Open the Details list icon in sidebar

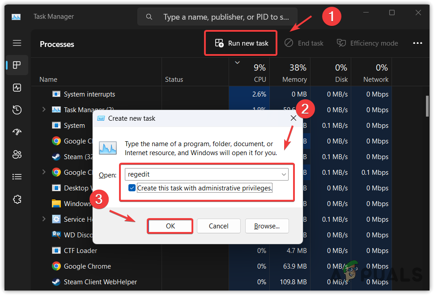pos(17,177)
